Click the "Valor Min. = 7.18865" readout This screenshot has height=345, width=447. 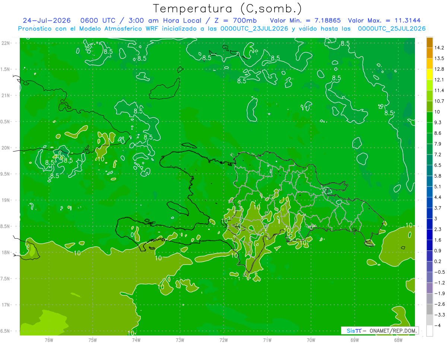305,21
